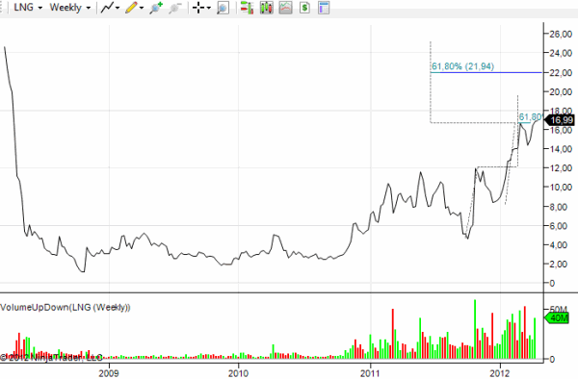Click the 16,99 current price marker
The width and height of the screenshot is (578, 379).
560,120
